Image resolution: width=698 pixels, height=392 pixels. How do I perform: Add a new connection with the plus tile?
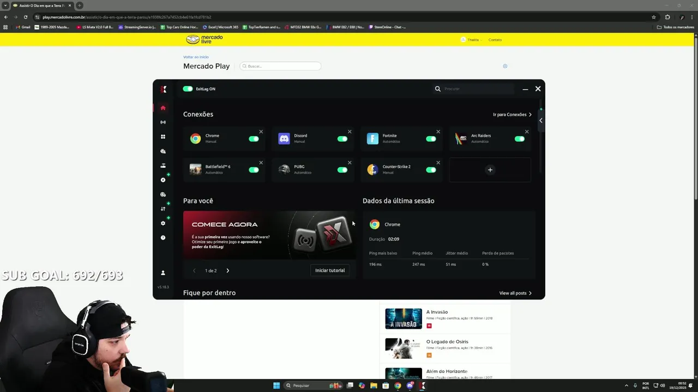(x=490, y=170)
